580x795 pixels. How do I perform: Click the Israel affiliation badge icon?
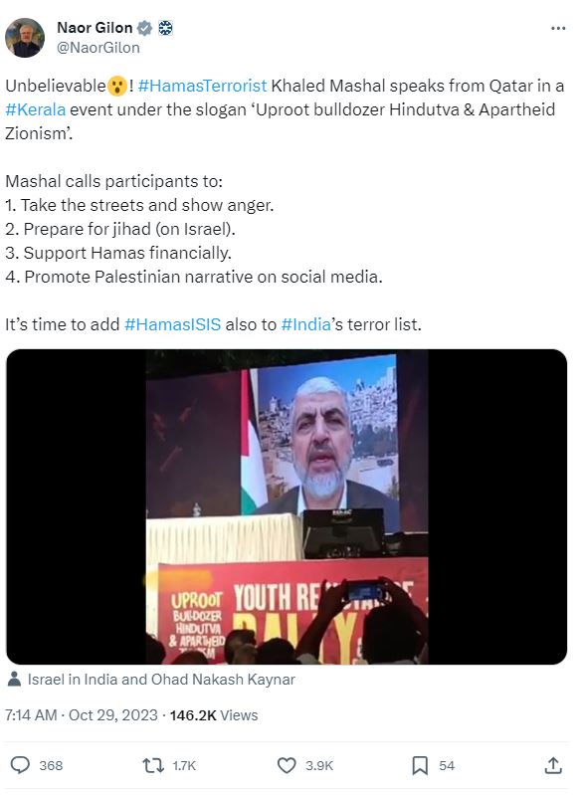[166, 28]
